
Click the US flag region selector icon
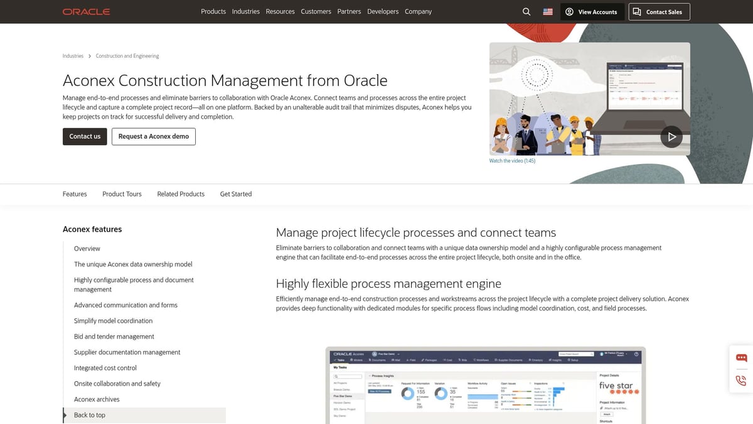tap(547, 11)
